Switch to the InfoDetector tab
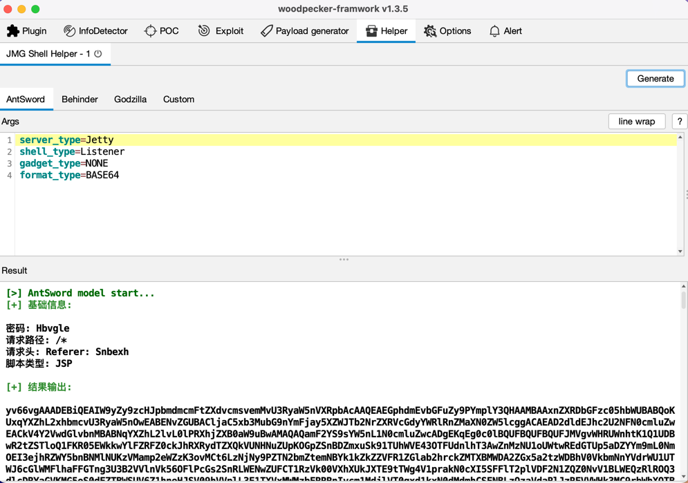 click(95, 30)
